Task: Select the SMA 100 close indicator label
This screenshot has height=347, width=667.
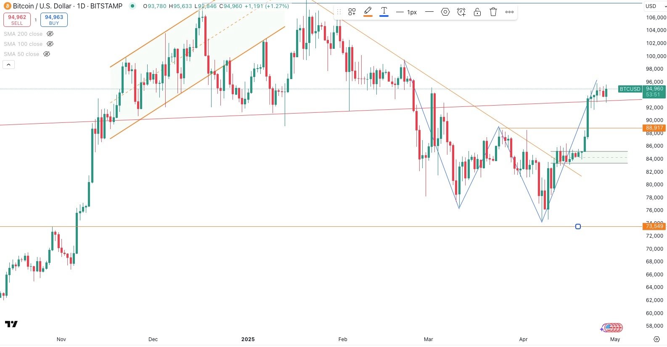Action: point(23,44)
